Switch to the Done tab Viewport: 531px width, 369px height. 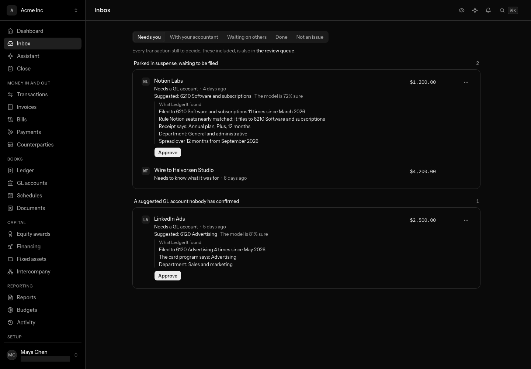click(281, 37)
